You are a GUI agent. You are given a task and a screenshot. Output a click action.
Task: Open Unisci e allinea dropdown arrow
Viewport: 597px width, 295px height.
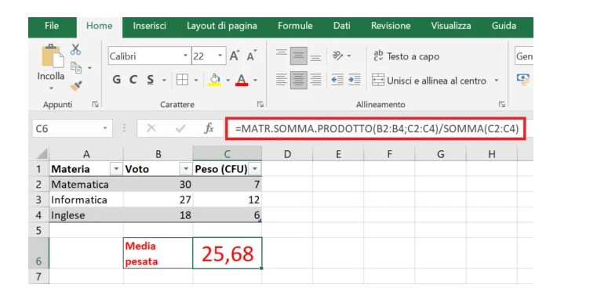point(496,81)
